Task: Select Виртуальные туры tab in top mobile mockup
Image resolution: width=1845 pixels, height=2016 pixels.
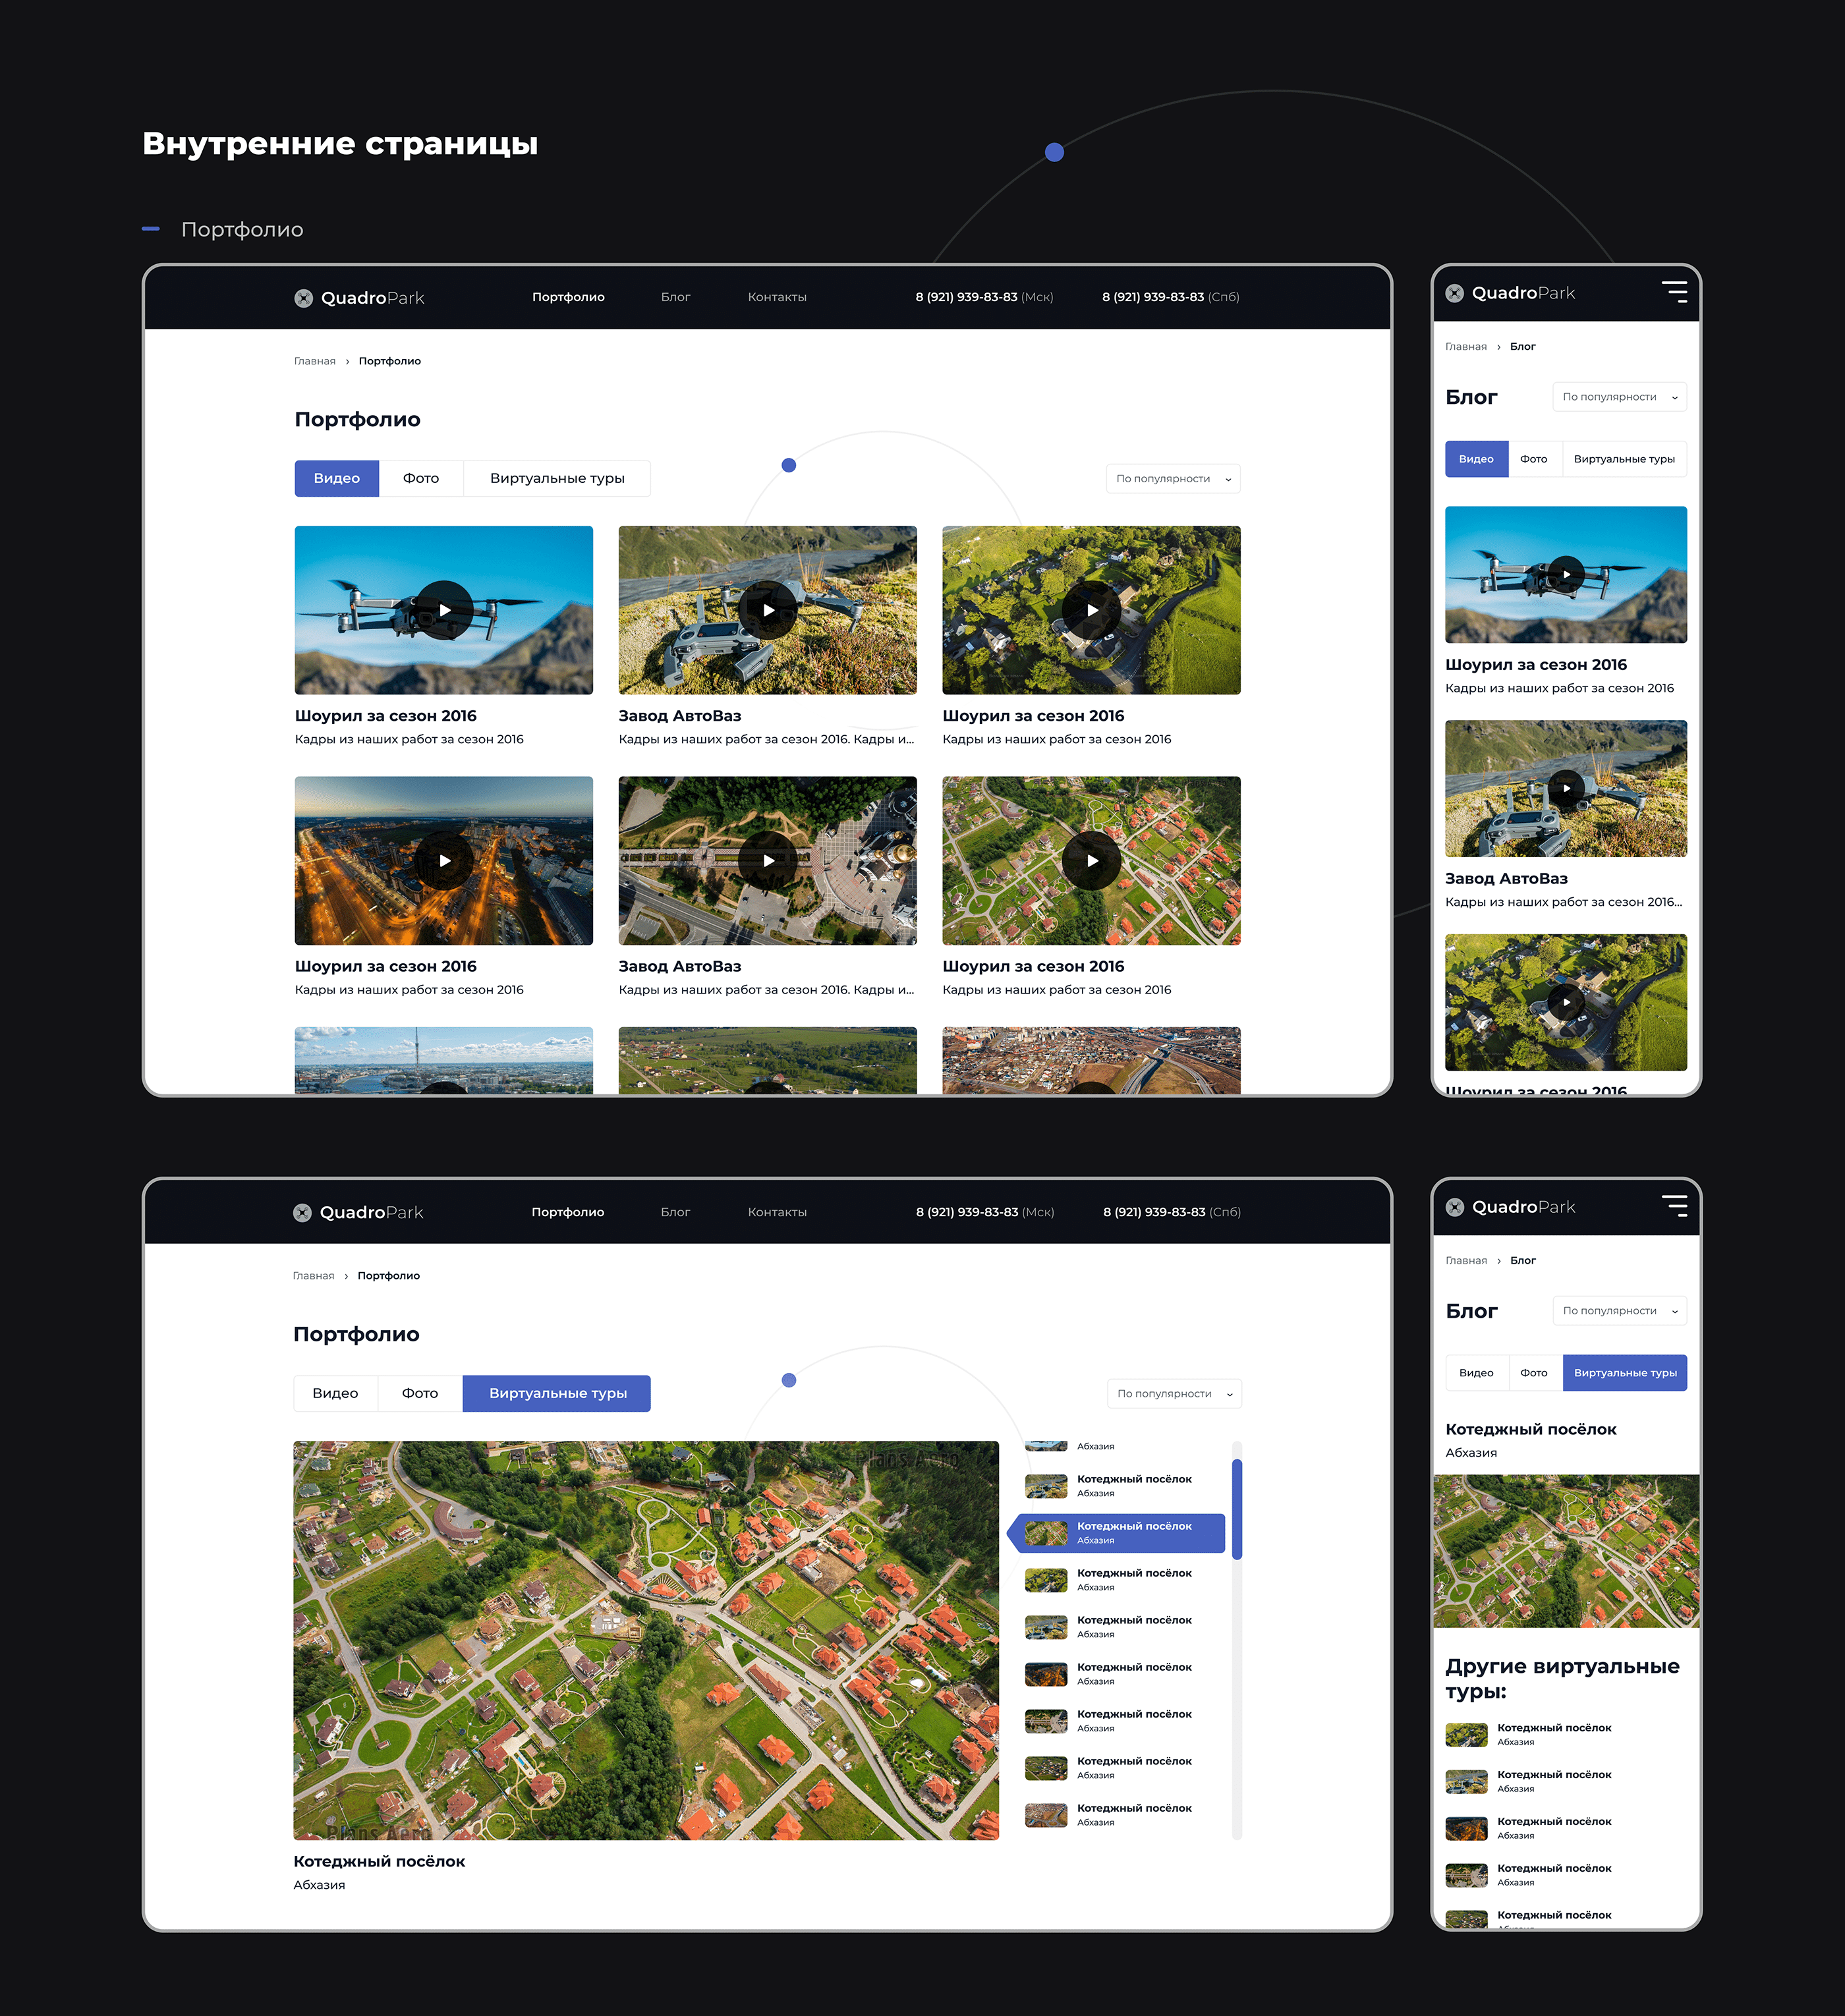Action: click(x=1623, y=459)
